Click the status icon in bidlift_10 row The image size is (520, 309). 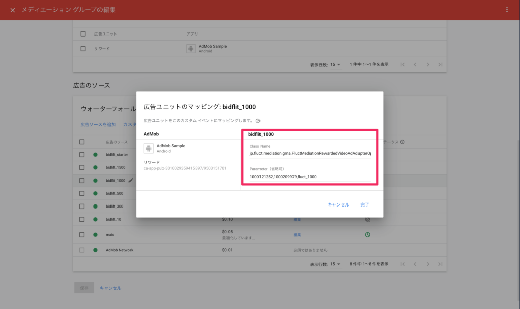tap(368, 219)
